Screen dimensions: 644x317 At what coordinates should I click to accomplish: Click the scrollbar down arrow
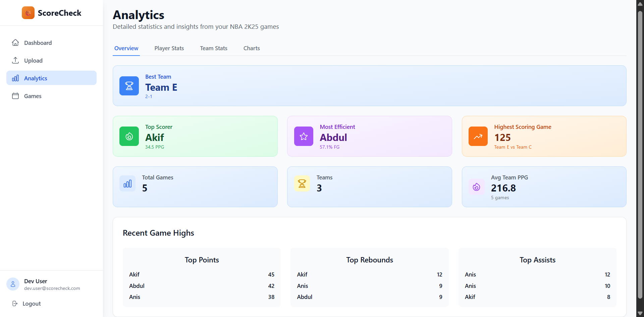click(640, 313)
